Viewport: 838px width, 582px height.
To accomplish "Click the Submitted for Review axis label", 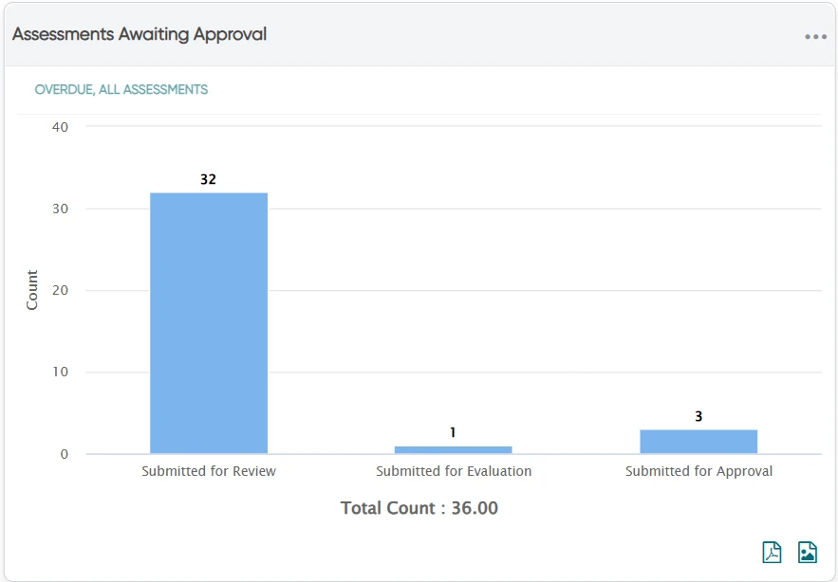I will click(209, 471).
